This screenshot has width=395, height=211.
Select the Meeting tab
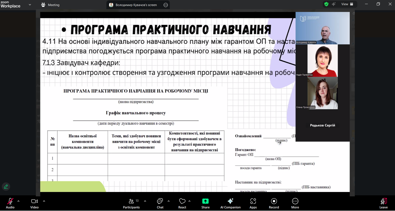[x=50, y=5]
